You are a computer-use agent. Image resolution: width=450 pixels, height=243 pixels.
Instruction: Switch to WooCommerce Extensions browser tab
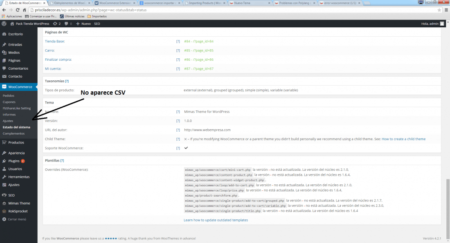[x=115, y=3]
